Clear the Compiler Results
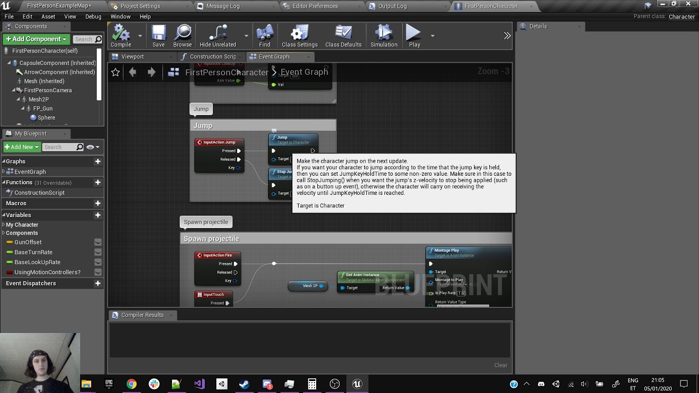699x393 pixels. click(501, 365)
